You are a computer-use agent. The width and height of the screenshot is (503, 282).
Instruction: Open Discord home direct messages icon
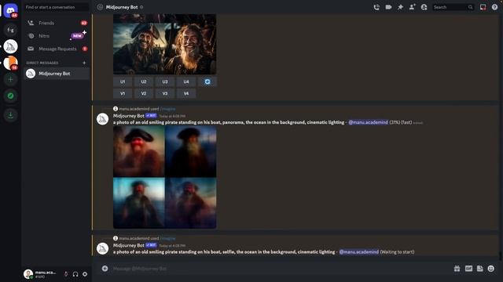point(10,10)
